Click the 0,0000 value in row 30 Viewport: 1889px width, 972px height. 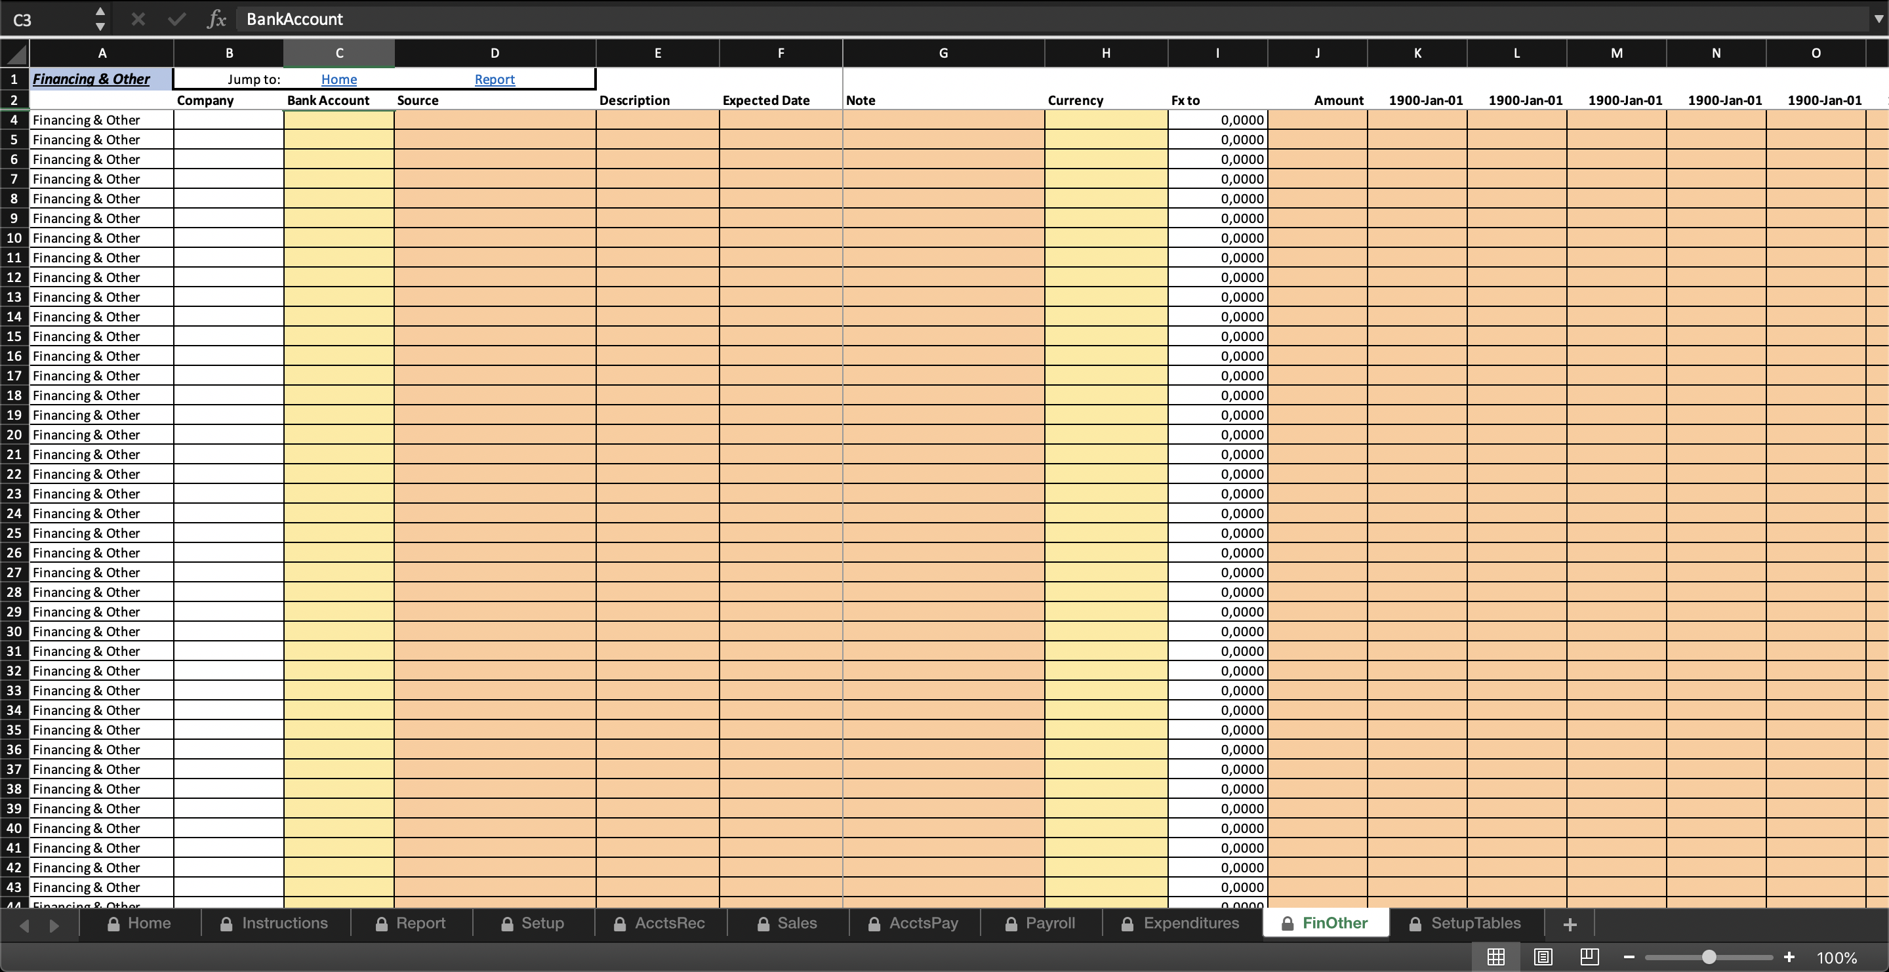point(1217,632)
